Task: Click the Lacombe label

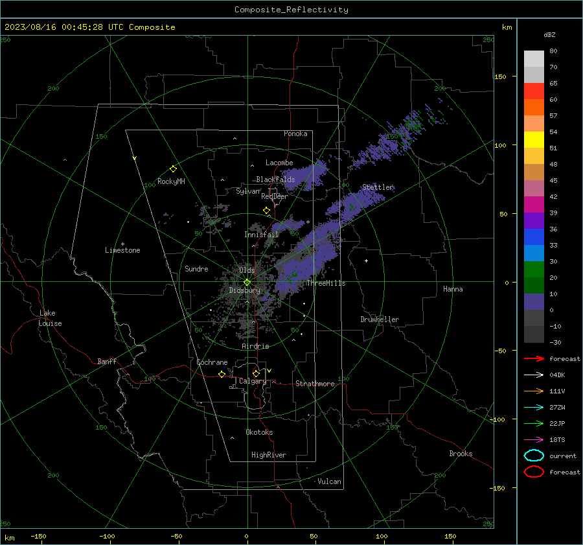Action: coord(279,163)
